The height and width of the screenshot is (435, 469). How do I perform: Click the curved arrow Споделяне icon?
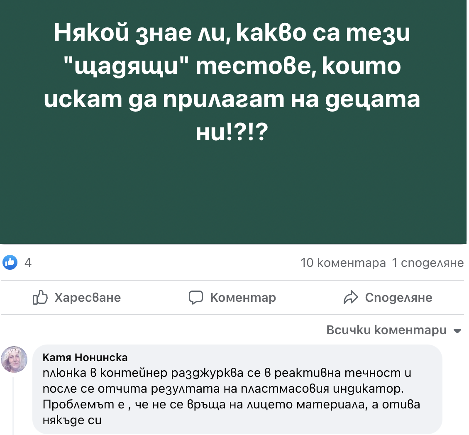[351, 297]
